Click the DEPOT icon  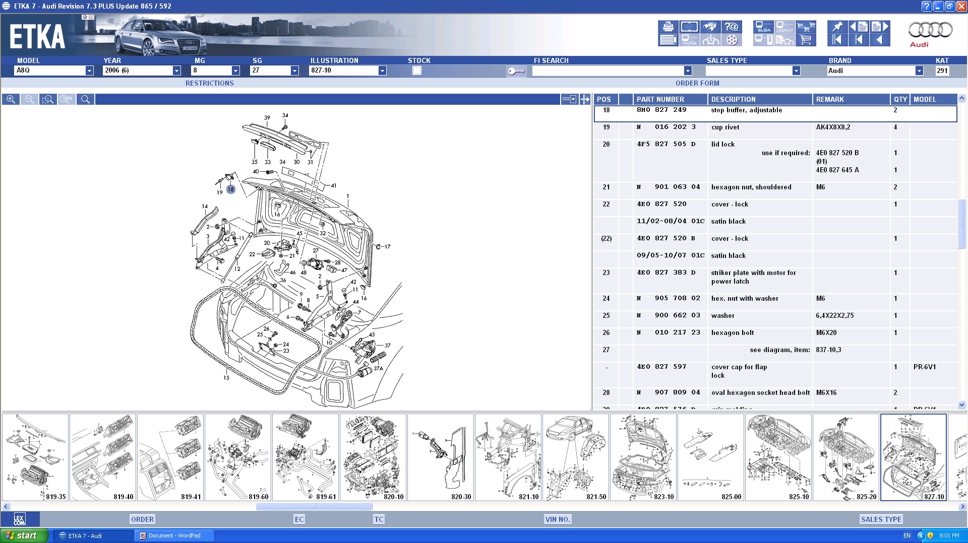[x=784, y=27]
